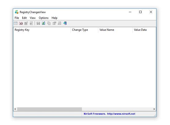Image resolution: width=170 pixels, height=125 pixels.
Task: Click the Copy Selected Items icon
Action: click(x=49, y=23)
